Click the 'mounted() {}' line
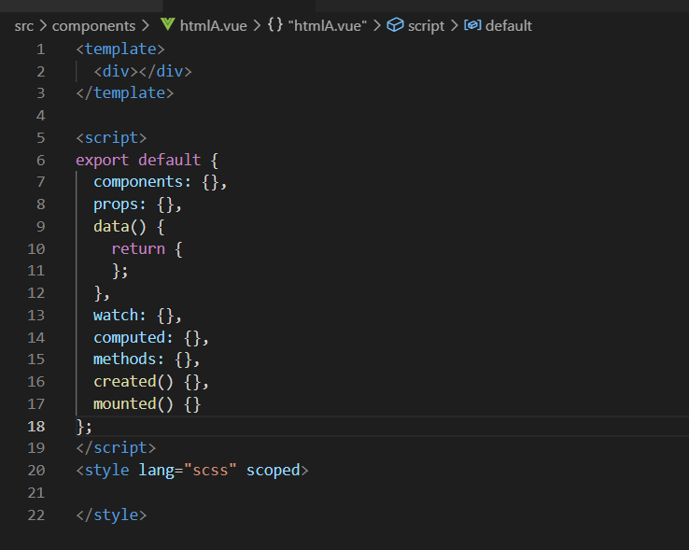689x550 pixels. click(148, 404)
